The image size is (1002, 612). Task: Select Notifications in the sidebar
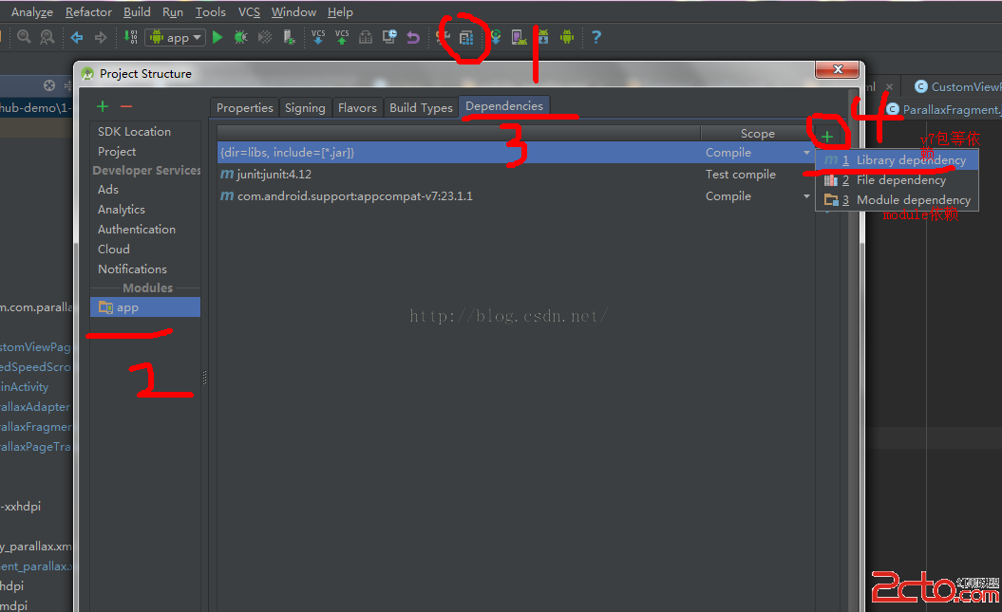[132, 269]
